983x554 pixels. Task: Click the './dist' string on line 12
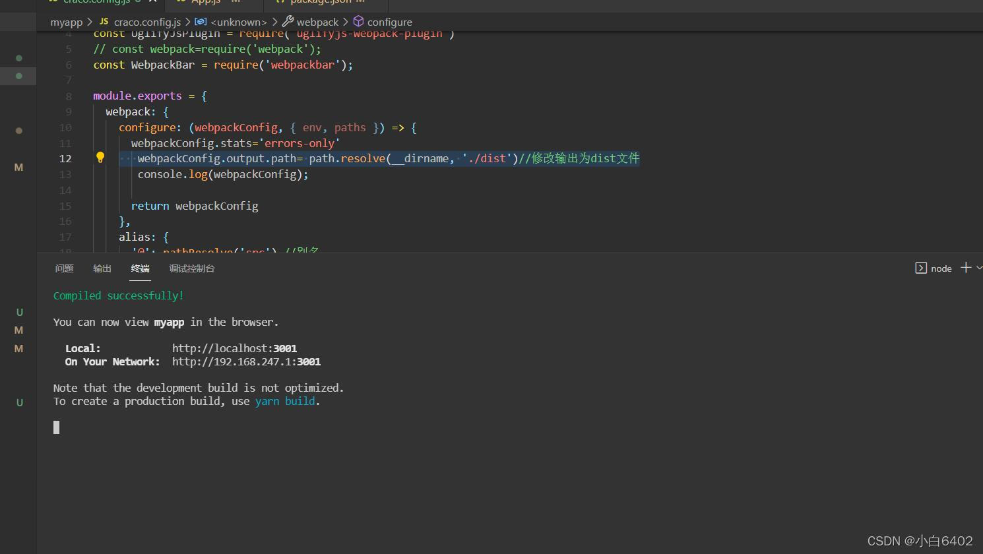point(487,158)
